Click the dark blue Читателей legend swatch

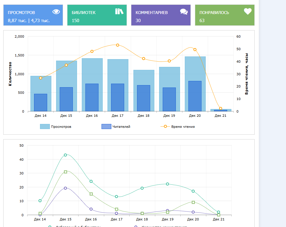(106, 127)
